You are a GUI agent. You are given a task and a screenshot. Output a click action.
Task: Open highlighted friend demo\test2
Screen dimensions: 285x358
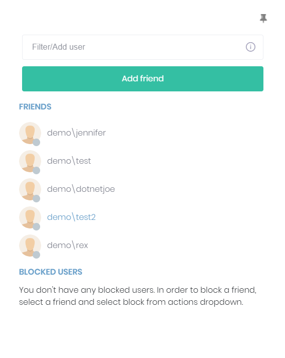click(71, 217)
